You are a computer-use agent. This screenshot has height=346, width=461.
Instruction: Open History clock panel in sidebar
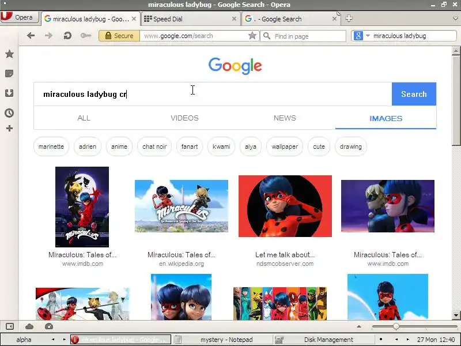point(9,113)
